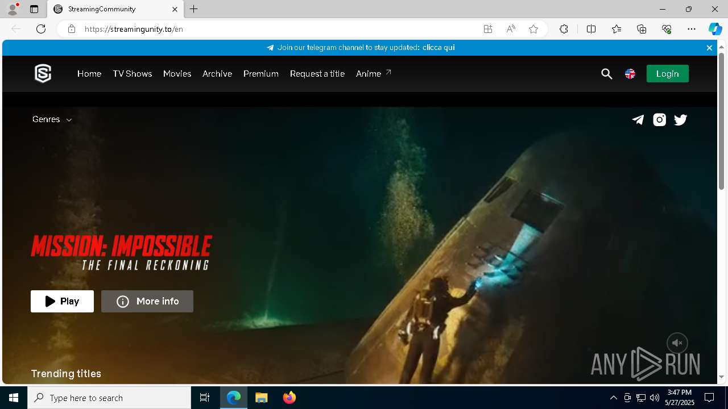The image size is (728, 409).
Task: Click the Trending titles heading
Action: [x=66, y=374]
